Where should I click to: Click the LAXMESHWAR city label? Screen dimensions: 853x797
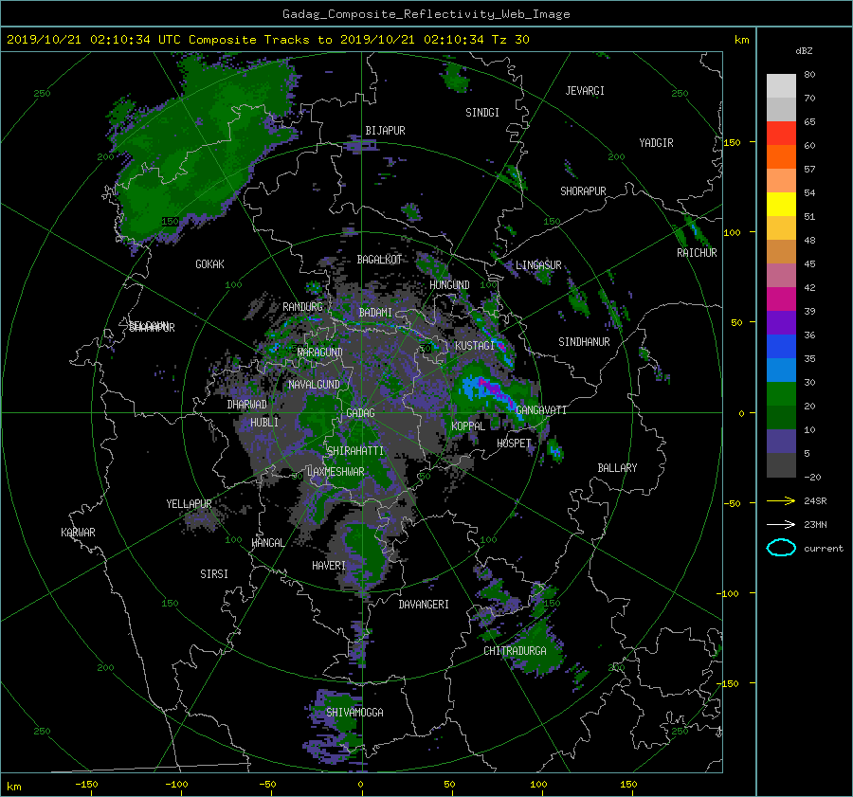(336, 472)
